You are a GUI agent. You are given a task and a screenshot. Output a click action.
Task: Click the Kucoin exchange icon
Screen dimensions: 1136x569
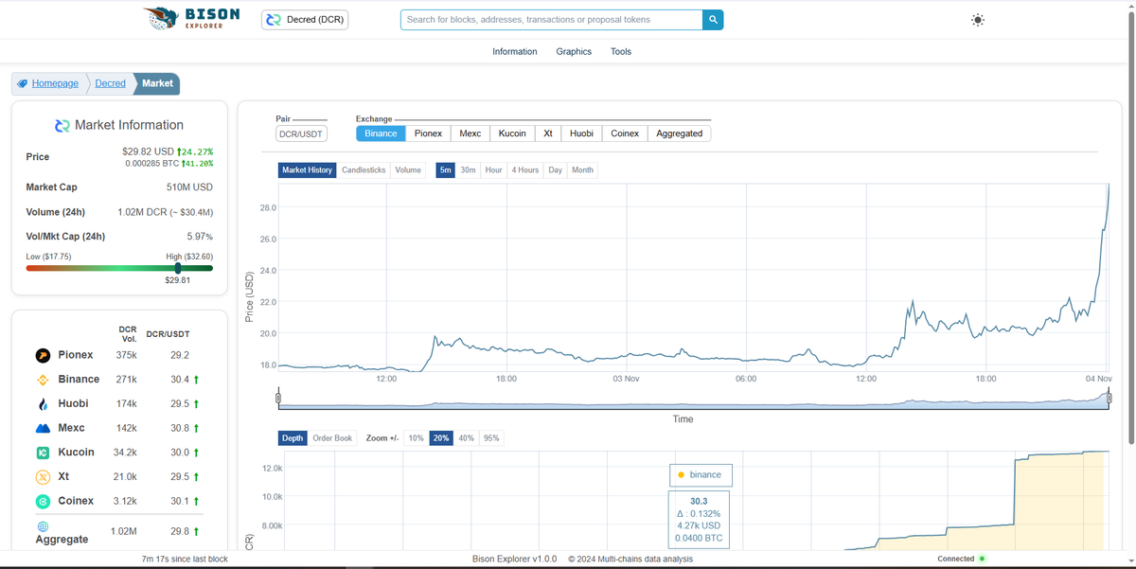coord(43,453)
